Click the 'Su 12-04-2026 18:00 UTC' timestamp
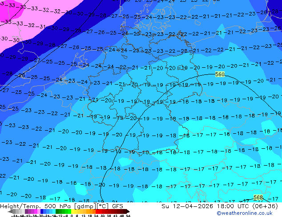This screenshot has height=217, width=282. coord(206,206)
